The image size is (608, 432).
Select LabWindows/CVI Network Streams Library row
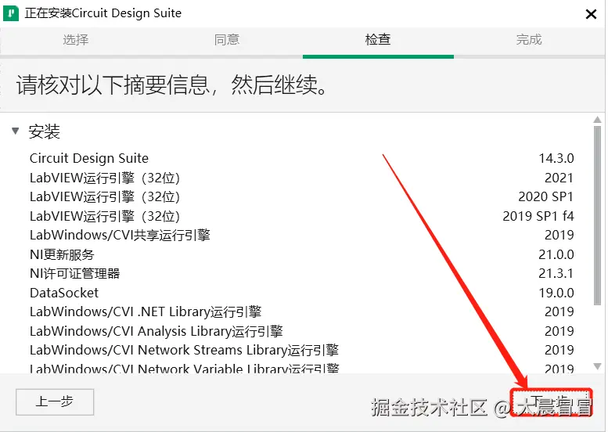[x=302, y=350]
